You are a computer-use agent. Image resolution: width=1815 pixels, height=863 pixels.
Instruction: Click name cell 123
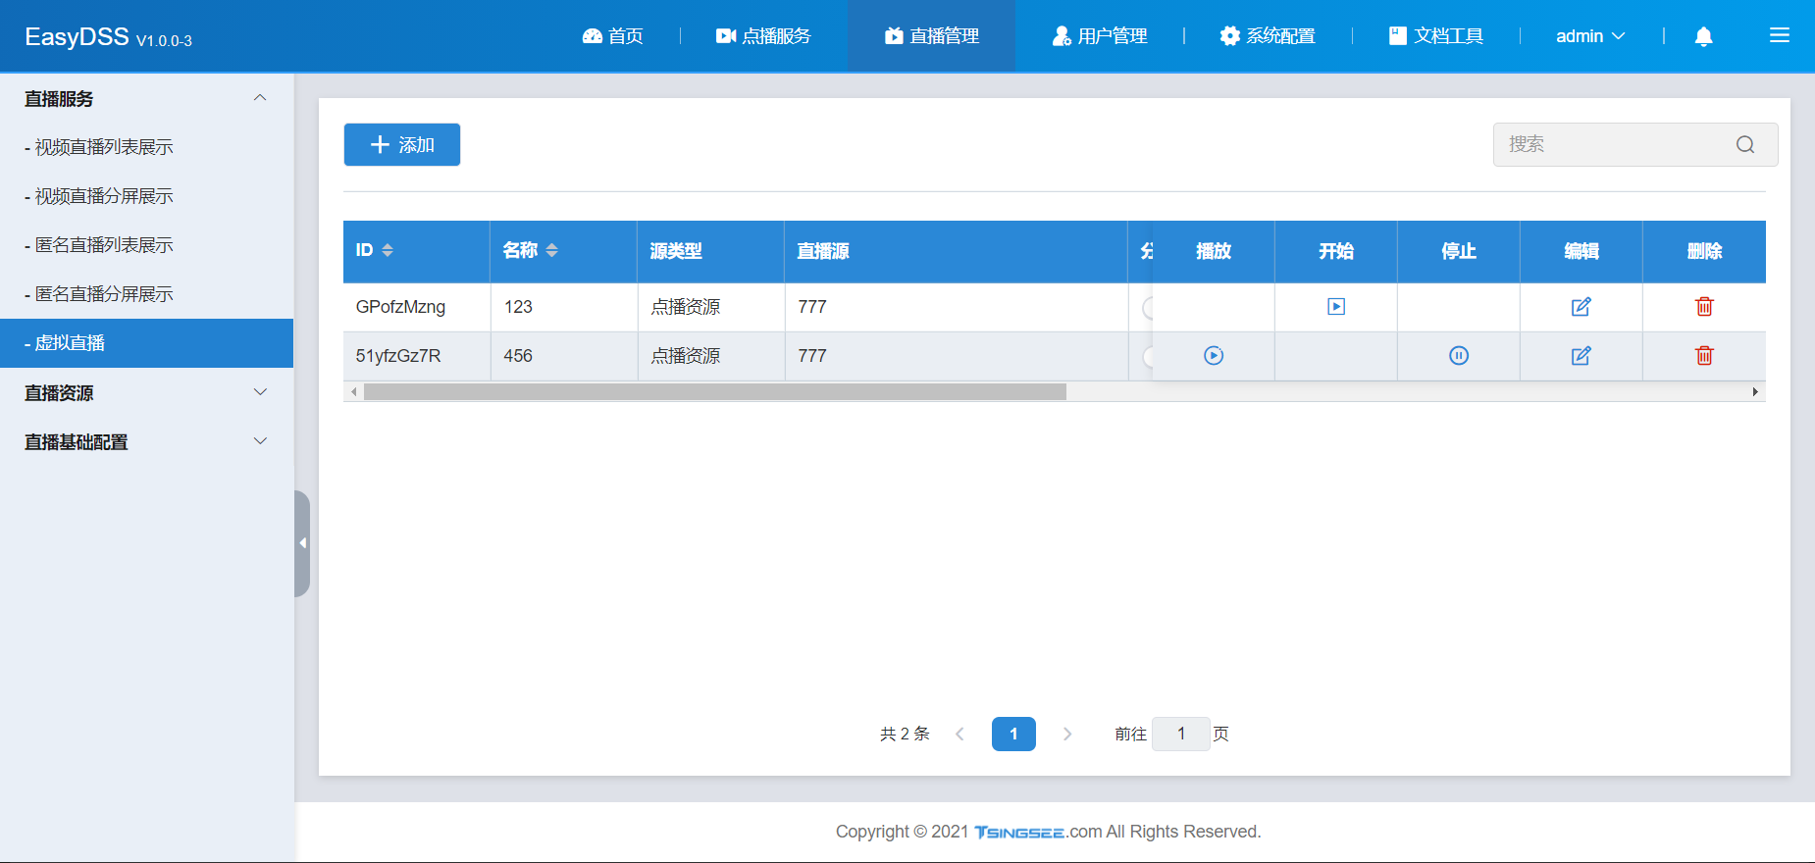[x=518, y=307]
